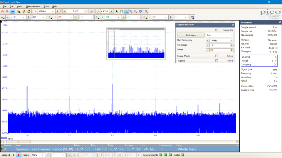Image resolution: width=282 pixels, height=158 pixels.
Task: Click the undo zoom icon
Action: [140, 11]
